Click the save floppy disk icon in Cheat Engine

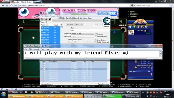pyautogui.click(x=49, y=19)
